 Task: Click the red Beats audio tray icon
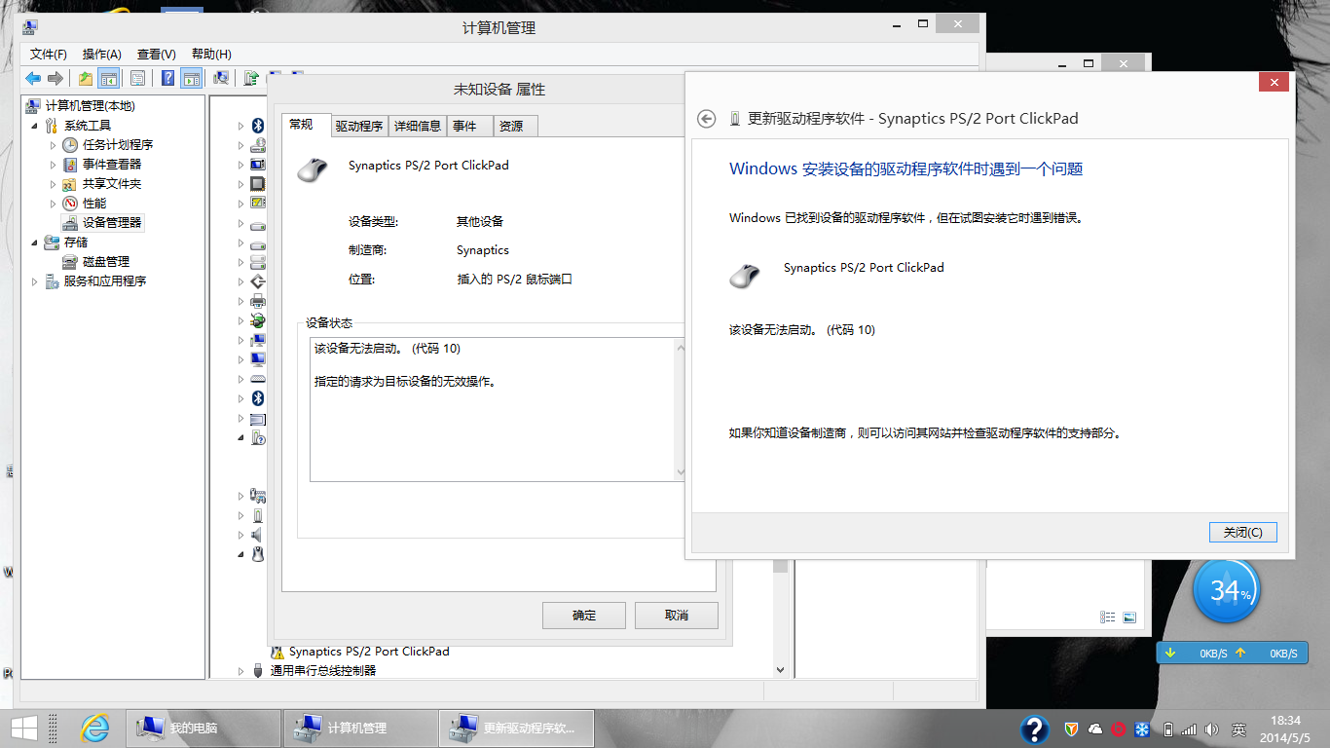point(1119,729)
